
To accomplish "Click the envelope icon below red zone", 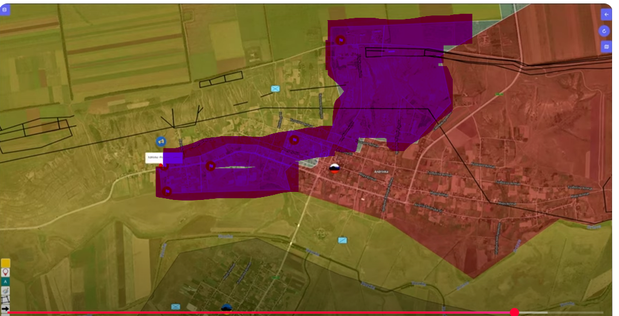I will click(x=343, y=240).
